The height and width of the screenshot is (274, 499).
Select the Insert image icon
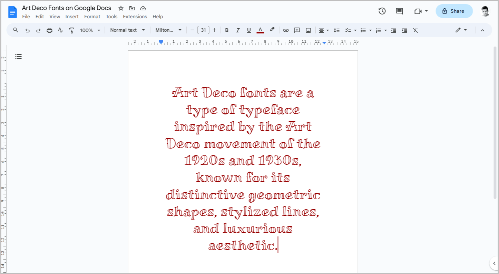pyautogui.click(x=308, y=30)
